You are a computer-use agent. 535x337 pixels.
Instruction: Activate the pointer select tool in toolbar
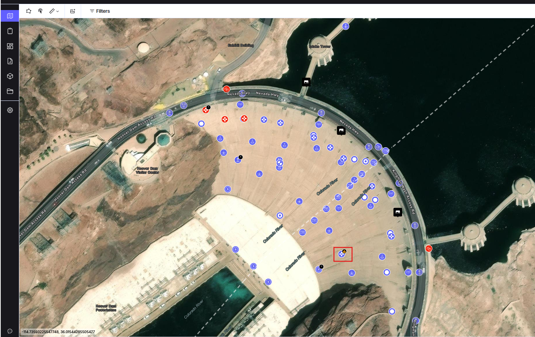tap(41, 11)
